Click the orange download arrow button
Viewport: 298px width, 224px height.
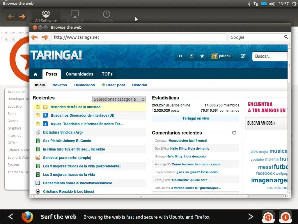pyautogui.click(x=285, y=217)
